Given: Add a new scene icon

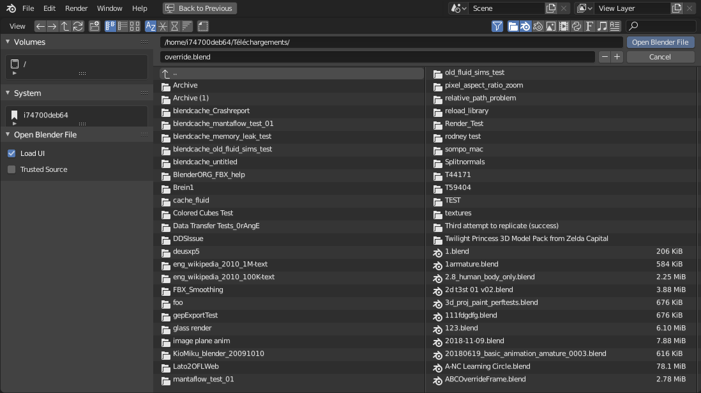Looking at the screenshot, I should (x=551, y=8).
